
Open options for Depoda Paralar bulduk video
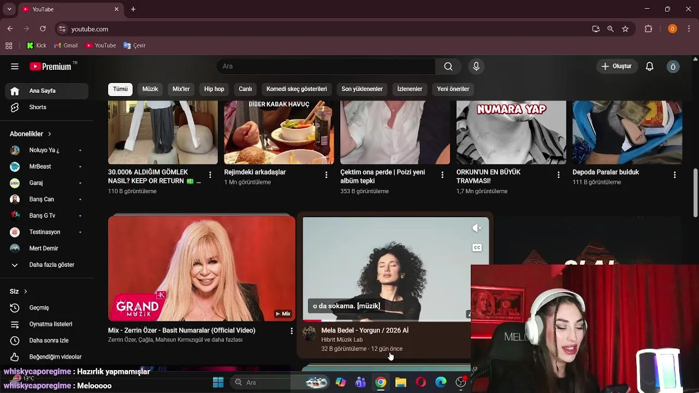pos(674,175)
